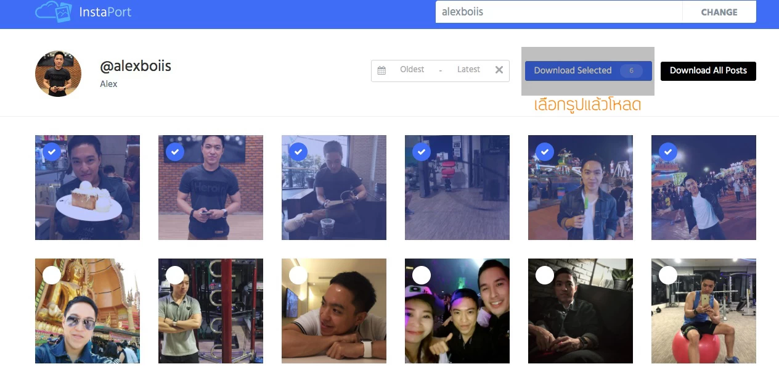Select photo of man resting head on arms
The image size is (779, 377).
click(x=298, y=275)
